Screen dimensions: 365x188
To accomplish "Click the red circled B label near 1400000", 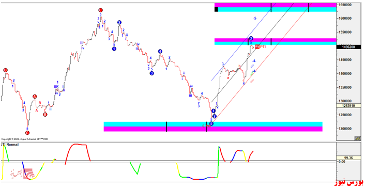I will [5, 70].
